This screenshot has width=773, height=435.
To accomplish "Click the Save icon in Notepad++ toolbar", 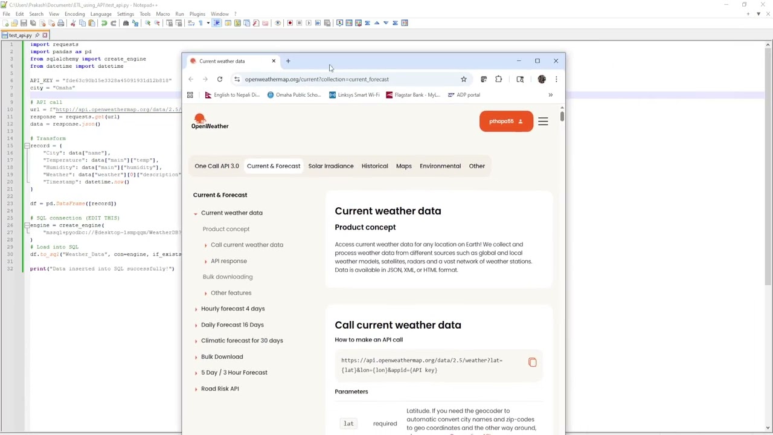I will (x=23, y=23).
